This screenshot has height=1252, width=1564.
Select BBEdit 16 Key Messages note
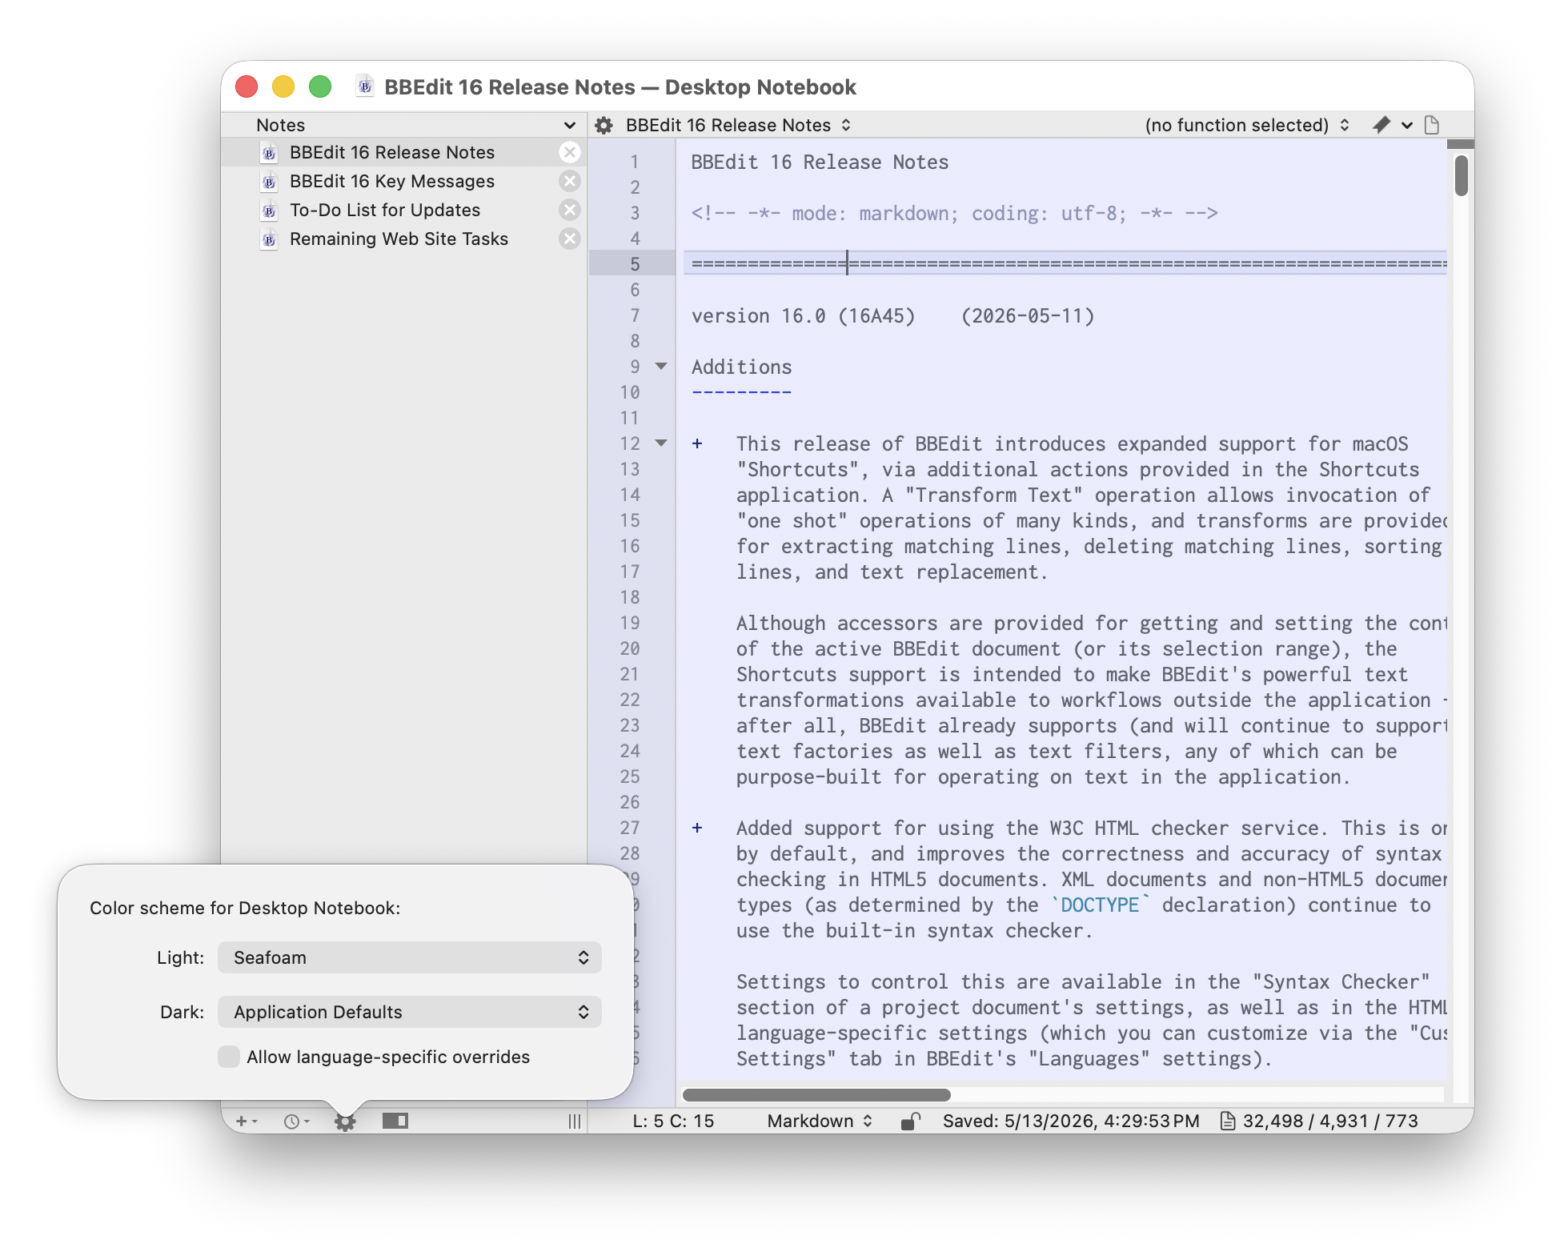[391, 182]
